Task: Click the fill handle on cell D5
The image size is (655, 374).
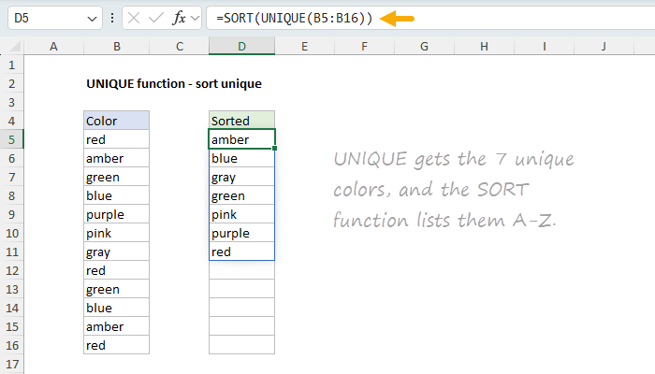Action: (274, 148)
